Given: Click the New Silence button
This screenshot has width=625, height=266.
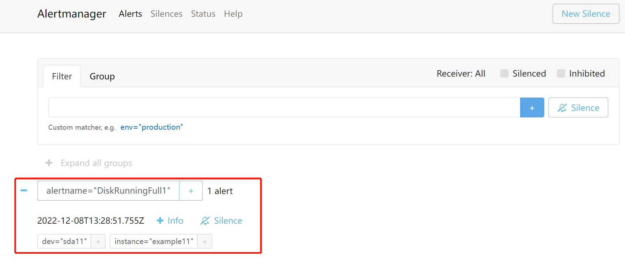Looking at the screenshot, I should click(x=586, y=14).
